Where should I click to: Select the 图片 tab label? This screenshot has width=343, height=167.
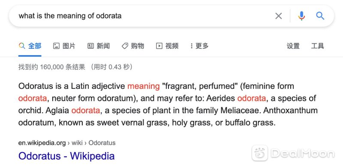tap(69, 46)
